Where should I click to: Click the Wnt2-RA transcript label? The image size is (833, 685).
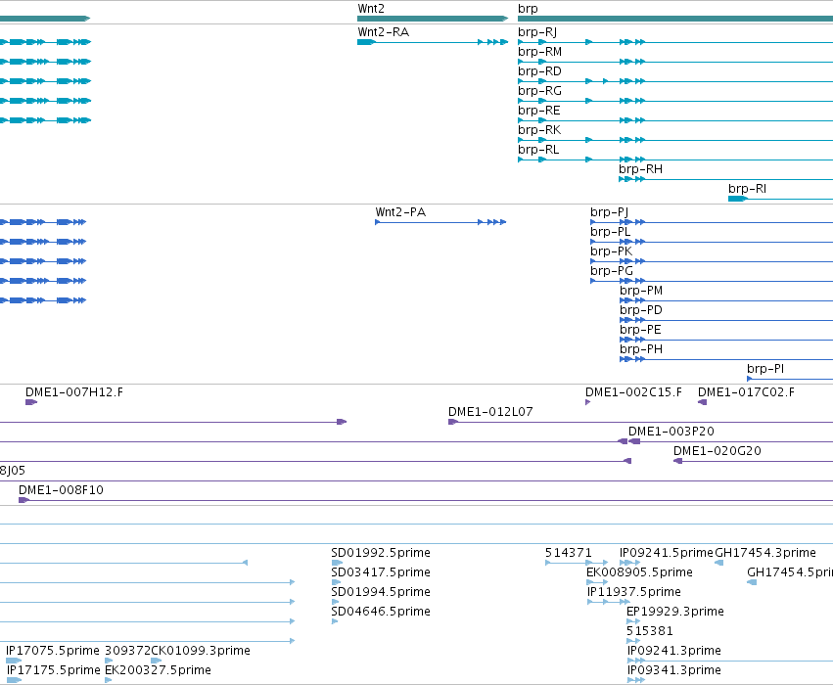[x=383, y=32]
